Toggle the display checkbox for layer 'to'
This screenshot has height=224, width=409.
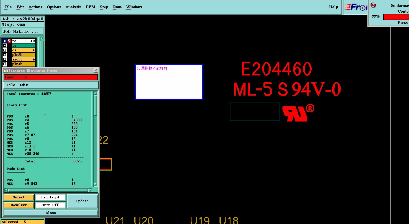click(x=5, y=41)
